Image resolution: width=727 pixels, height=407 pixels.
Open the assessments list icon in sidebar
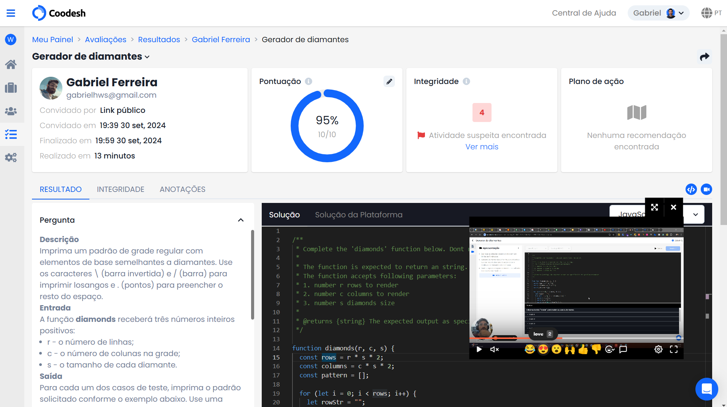point(11,134)
